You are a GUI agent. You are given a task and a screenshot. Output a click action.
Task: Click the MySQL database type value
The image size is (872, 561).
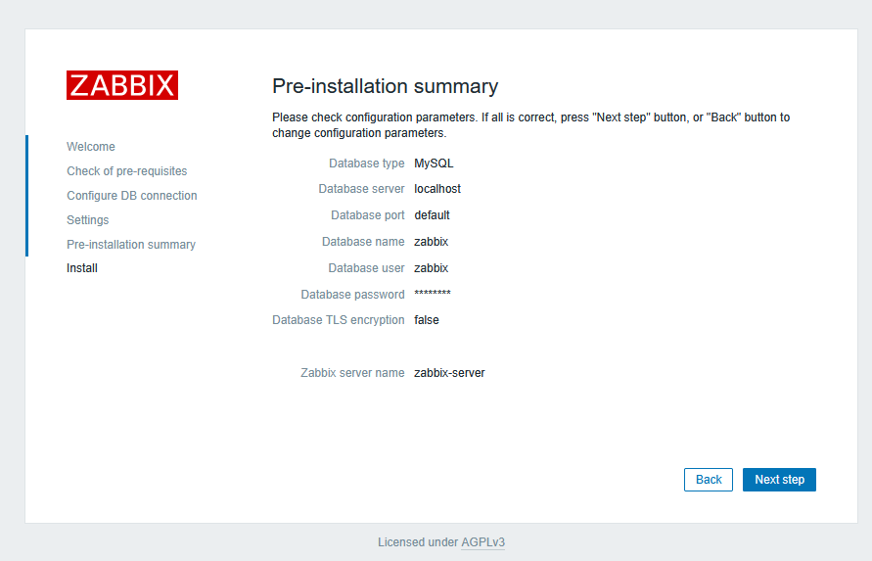point(434,164)
